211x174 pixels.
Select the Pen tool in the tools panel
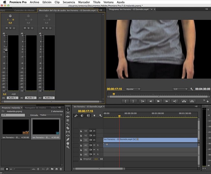click(68, 139)
